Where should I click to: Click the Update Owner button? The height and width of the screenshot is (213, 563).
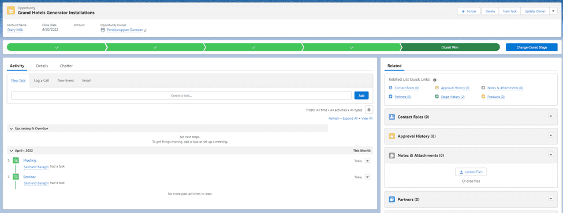(535, 11)
